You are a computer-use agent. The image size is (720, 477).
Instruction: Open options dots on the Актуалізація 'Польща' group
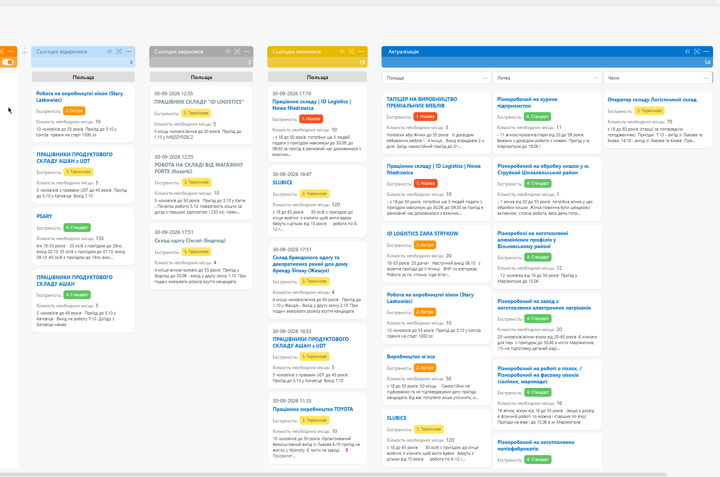click(x=485, y=78)
